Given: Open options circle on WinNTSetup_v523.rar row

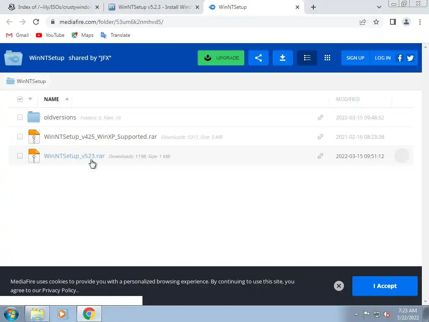Looking at the screenshot, I should pyautogui.click(x=402, y=156).
